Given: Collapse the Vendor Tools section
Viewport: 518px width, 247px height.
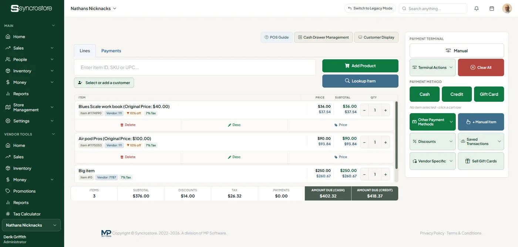Looking at the screenshot, I should [53, 134].
